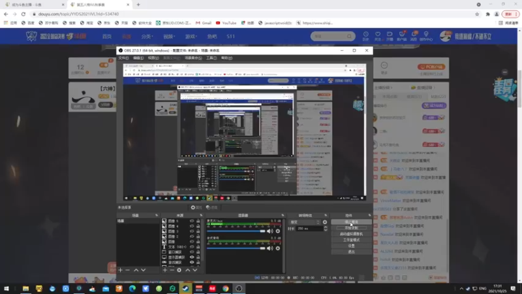This screenshot has width=522, height=294.
Task: Move the scene down in the Scenes dock
Action: pos(143,270)
